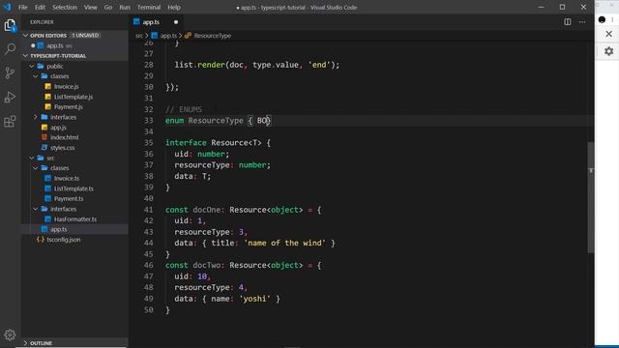
Task: Open Invoice.ts in src classes
Action: point(67,178)
